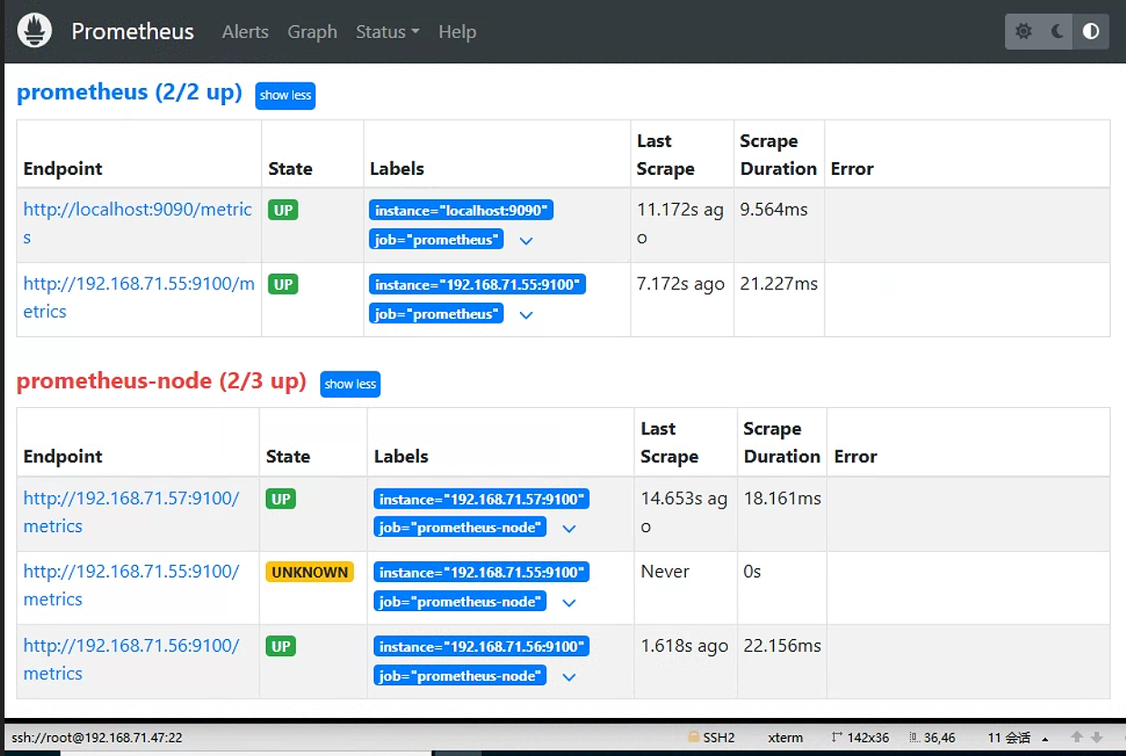The width and height of the screenshot is (1126, 756).
Task: Expand labels chevron for UNKNOWN 192.168.71.55 row
Action: tap(569, 603)
